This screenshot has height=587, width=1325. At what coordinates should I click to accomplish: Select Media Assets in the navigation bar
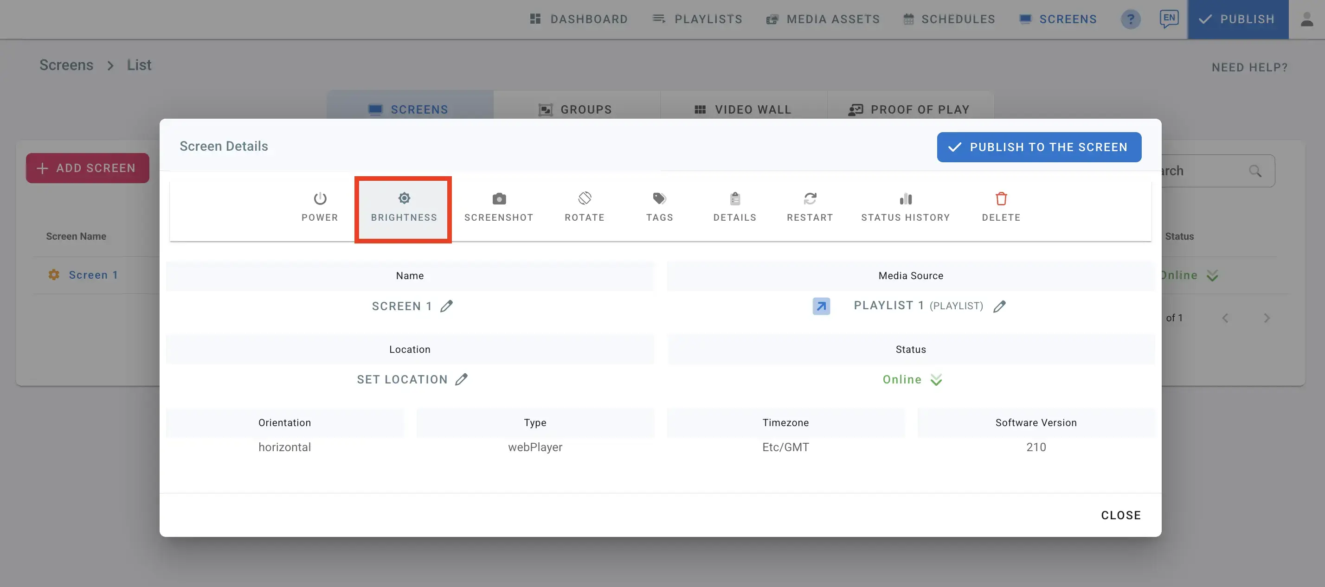pyautogui.click(x=823, y=19)
